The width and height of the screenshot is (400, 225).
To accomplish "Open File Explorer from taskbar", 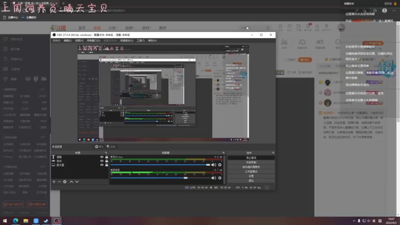I will 26,221.
